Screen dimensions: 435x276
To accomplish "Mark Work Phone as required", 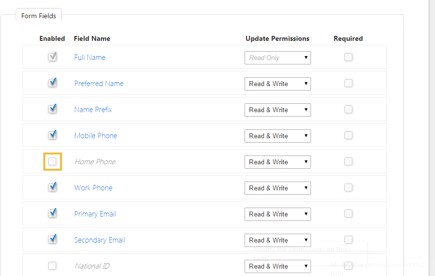I will (348, 187).
